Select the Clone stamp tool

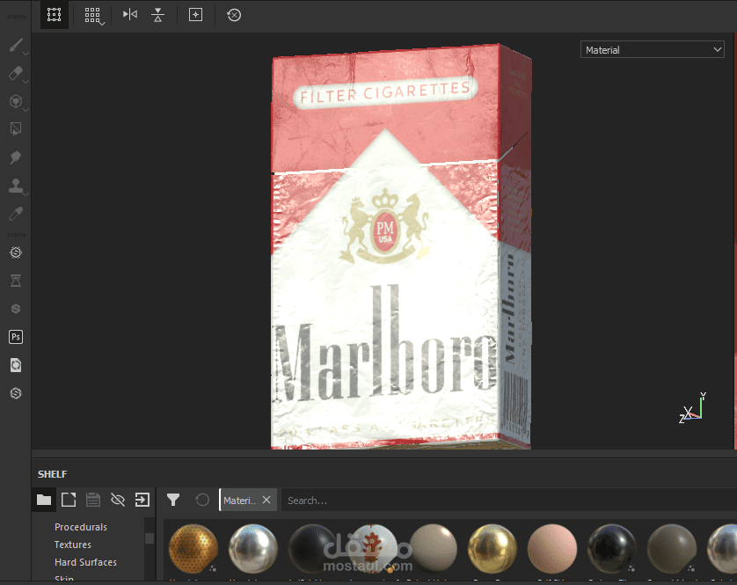click(16, 186)
